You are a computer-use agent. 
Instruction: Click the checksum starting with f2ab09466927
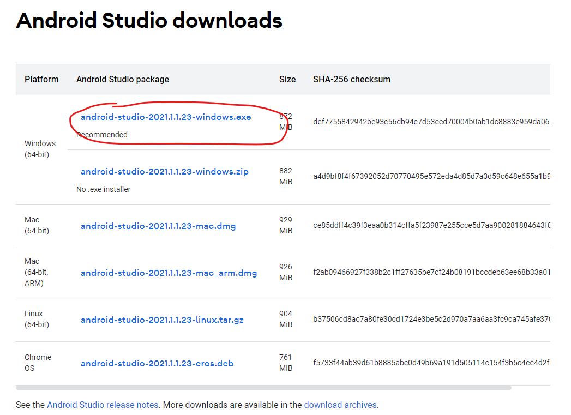point(431,272)
